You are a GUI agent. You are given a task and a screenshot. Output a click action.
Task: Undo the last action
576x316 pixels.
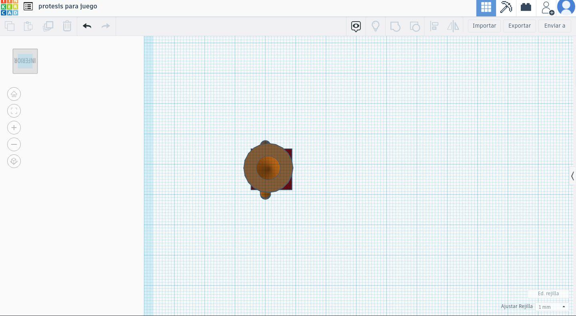[x=87, y=26]
